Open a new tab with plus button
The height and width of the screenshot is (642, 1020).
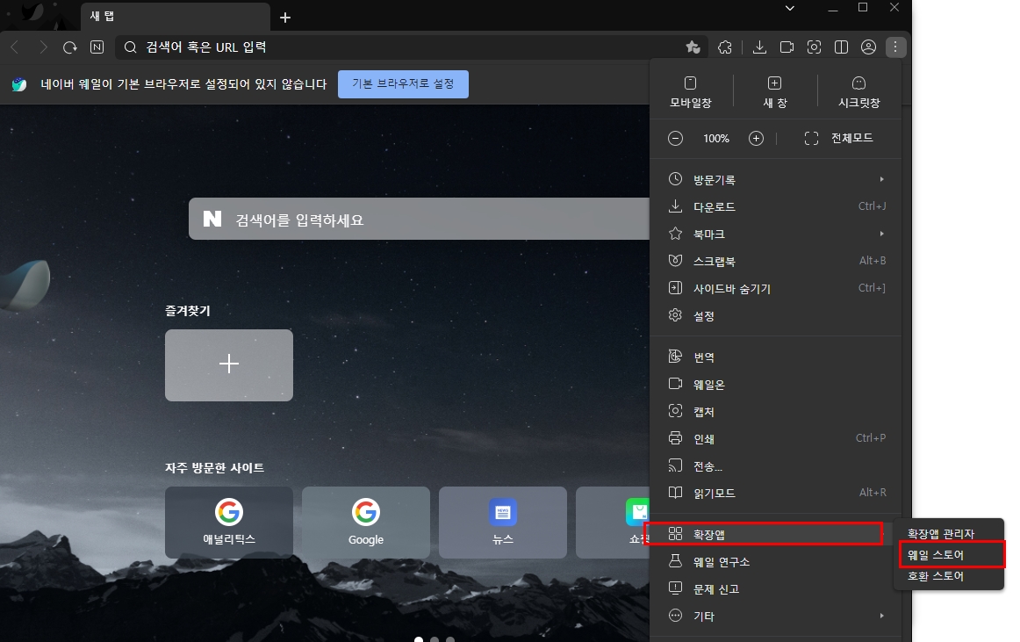pos(285,17)
